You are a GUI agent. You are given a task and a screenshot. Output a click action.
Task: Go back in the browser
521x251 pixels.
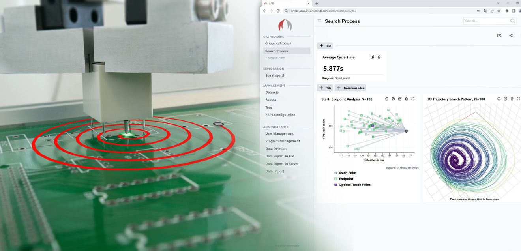264,11
